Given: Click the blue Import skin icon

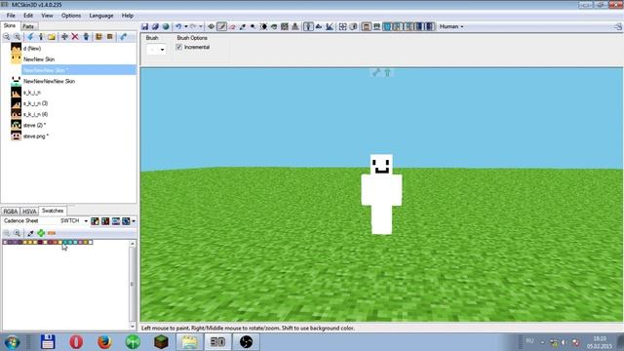Looking at the screenshot, I should tap(30, 37).
